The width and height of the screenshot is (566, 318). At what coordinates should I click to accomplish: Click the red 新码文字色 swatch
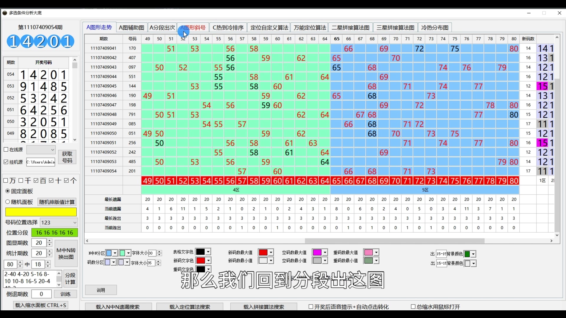[x=201, y=261]
